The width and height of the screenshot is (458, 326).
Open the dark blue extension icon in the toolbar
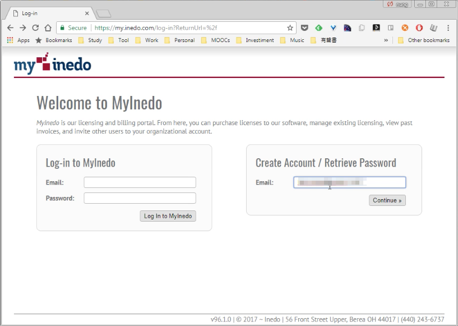[348, 28]
